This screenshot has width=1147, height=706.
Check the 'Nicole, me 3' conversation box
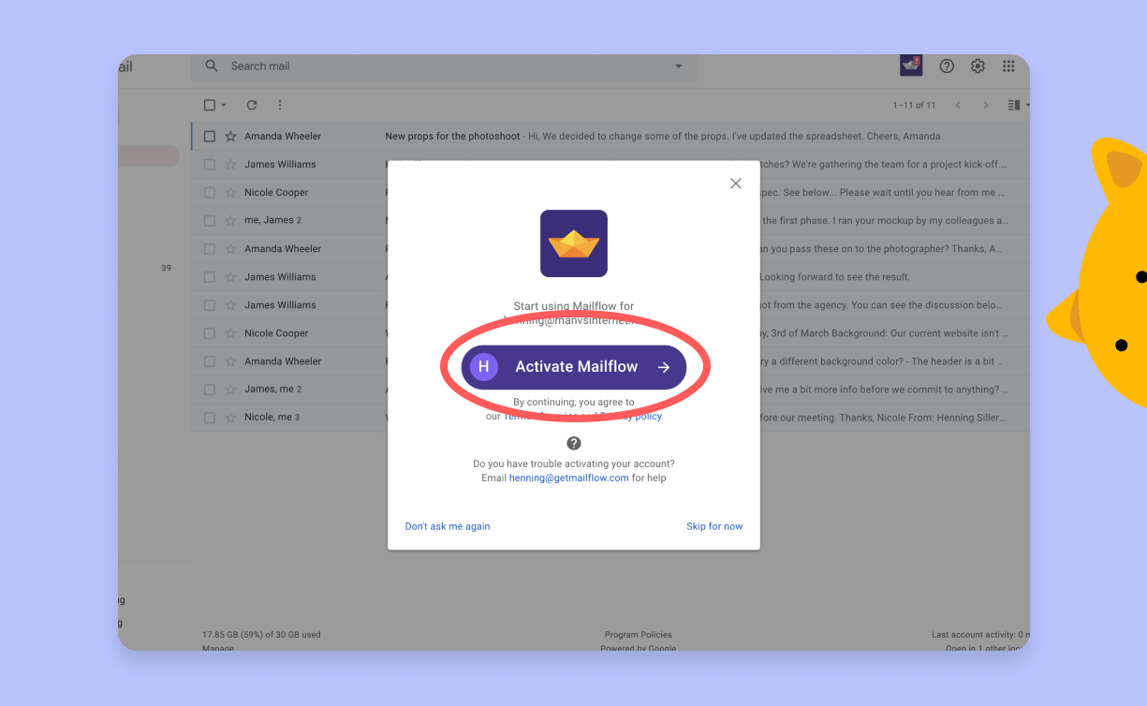[x=210, y=418]
